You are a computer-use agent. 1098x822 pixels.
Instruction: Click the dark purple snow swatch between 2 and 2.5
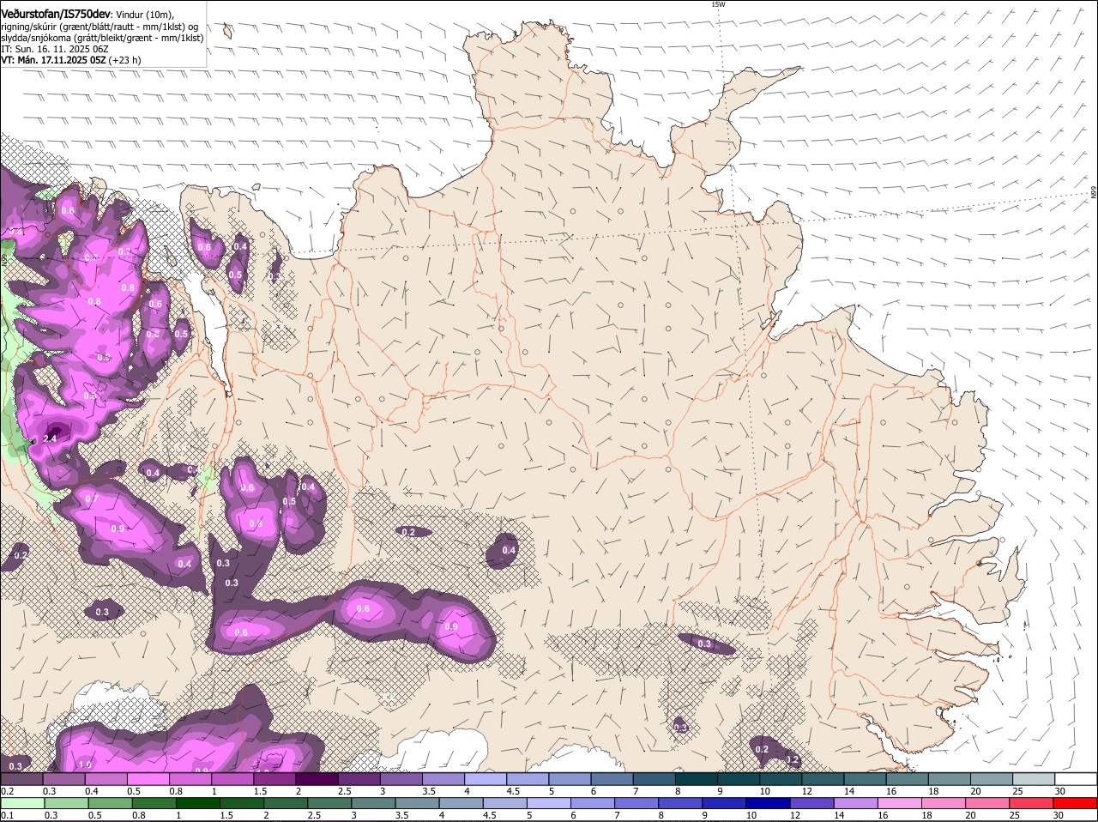click(x=317, y=779)
